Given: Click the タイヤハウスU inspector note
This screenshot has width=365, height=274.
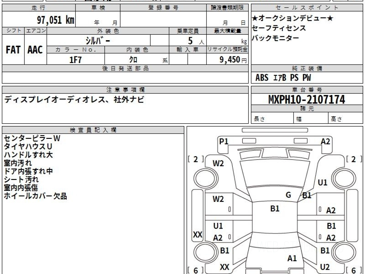Looking at the screenshot, I should [x=28, y=146].
